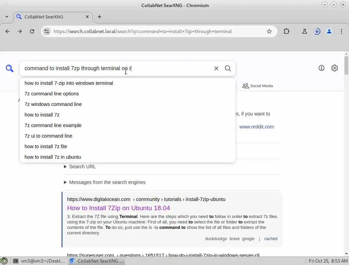Go forward in browser history
This screenshot has width=349, height=265.
tap(19, 31)
